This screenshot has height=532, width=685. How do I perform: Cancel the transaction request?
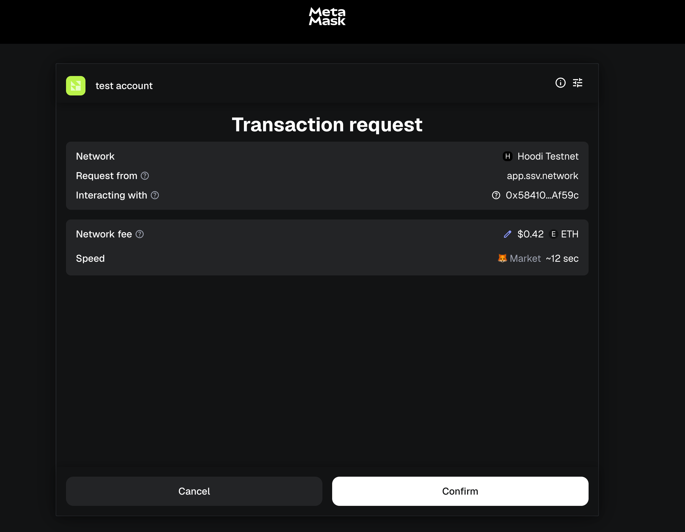click(194, 491)
